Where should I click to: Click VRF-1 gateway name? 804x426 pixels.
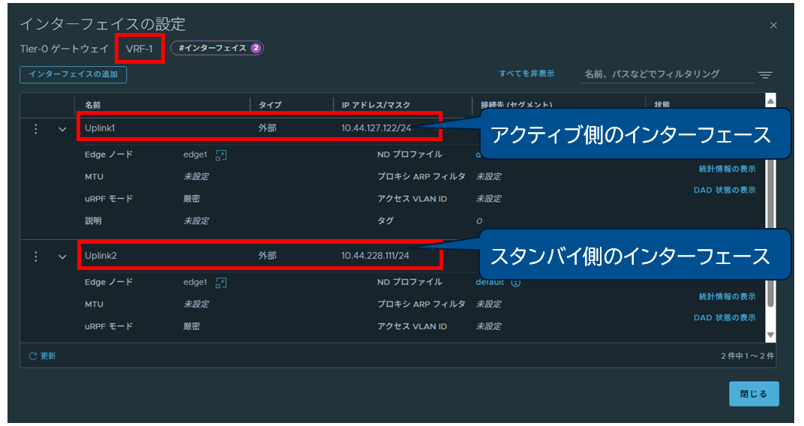coord(139,49)
